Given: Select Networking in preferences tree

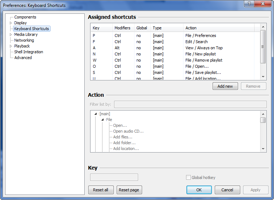Looking at the screenshot, I should point(24,40).
